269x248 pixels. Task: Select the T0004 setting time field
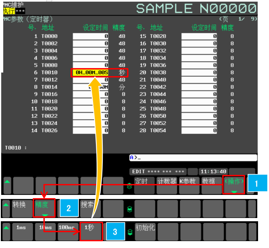click(x=91, y=51)
